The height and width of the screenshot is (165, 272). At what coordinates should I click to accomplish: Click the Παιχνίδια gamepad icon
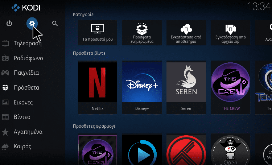[x=5, y=73]
